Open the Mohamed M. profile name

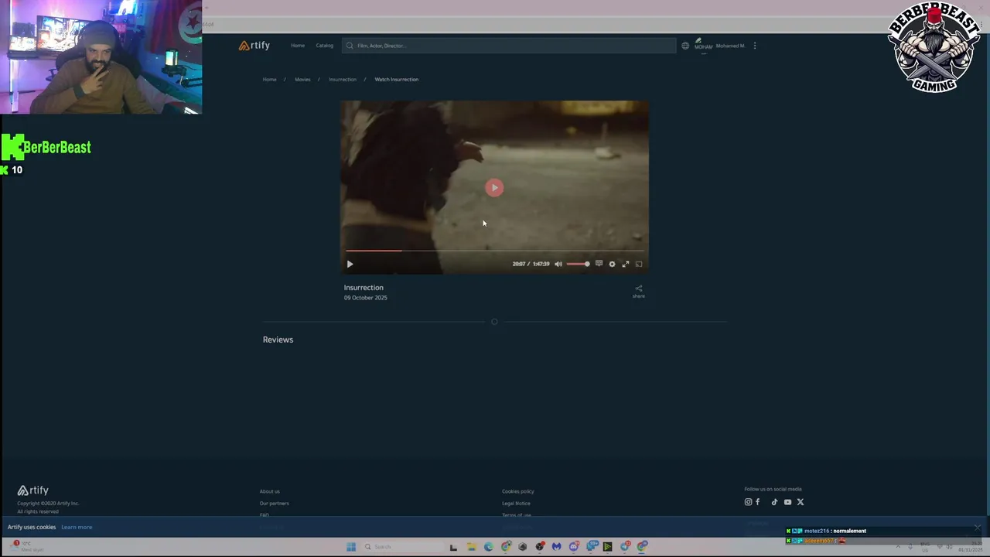tap(730, 46)
